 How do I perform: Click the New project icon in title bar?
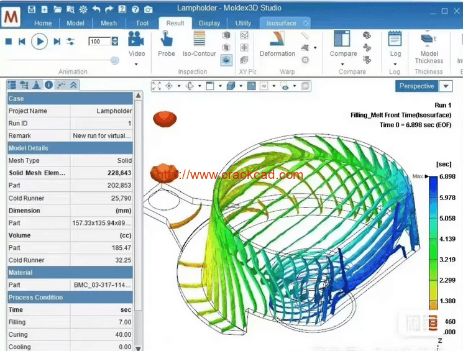(x=44, y=9)
